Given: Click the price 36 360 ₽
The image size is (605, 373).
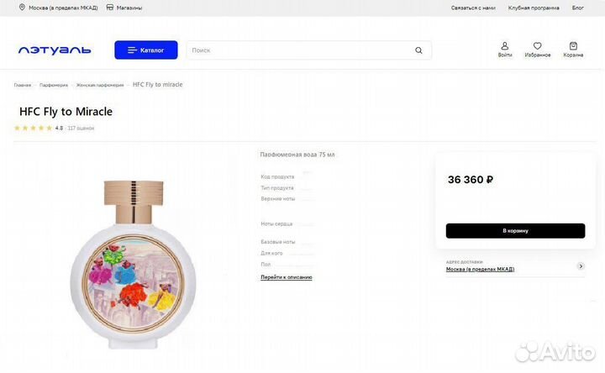Looking at the screenshot, I should pos(471,180).
